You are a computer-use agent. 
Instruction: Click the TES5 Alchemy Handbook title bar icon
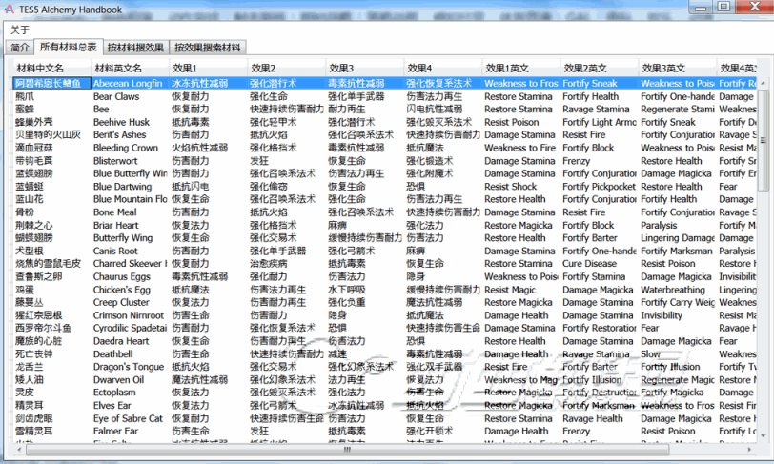(x=10, y=9)
